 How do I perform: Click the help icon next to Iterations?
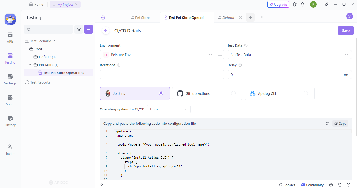coord(118,65)
